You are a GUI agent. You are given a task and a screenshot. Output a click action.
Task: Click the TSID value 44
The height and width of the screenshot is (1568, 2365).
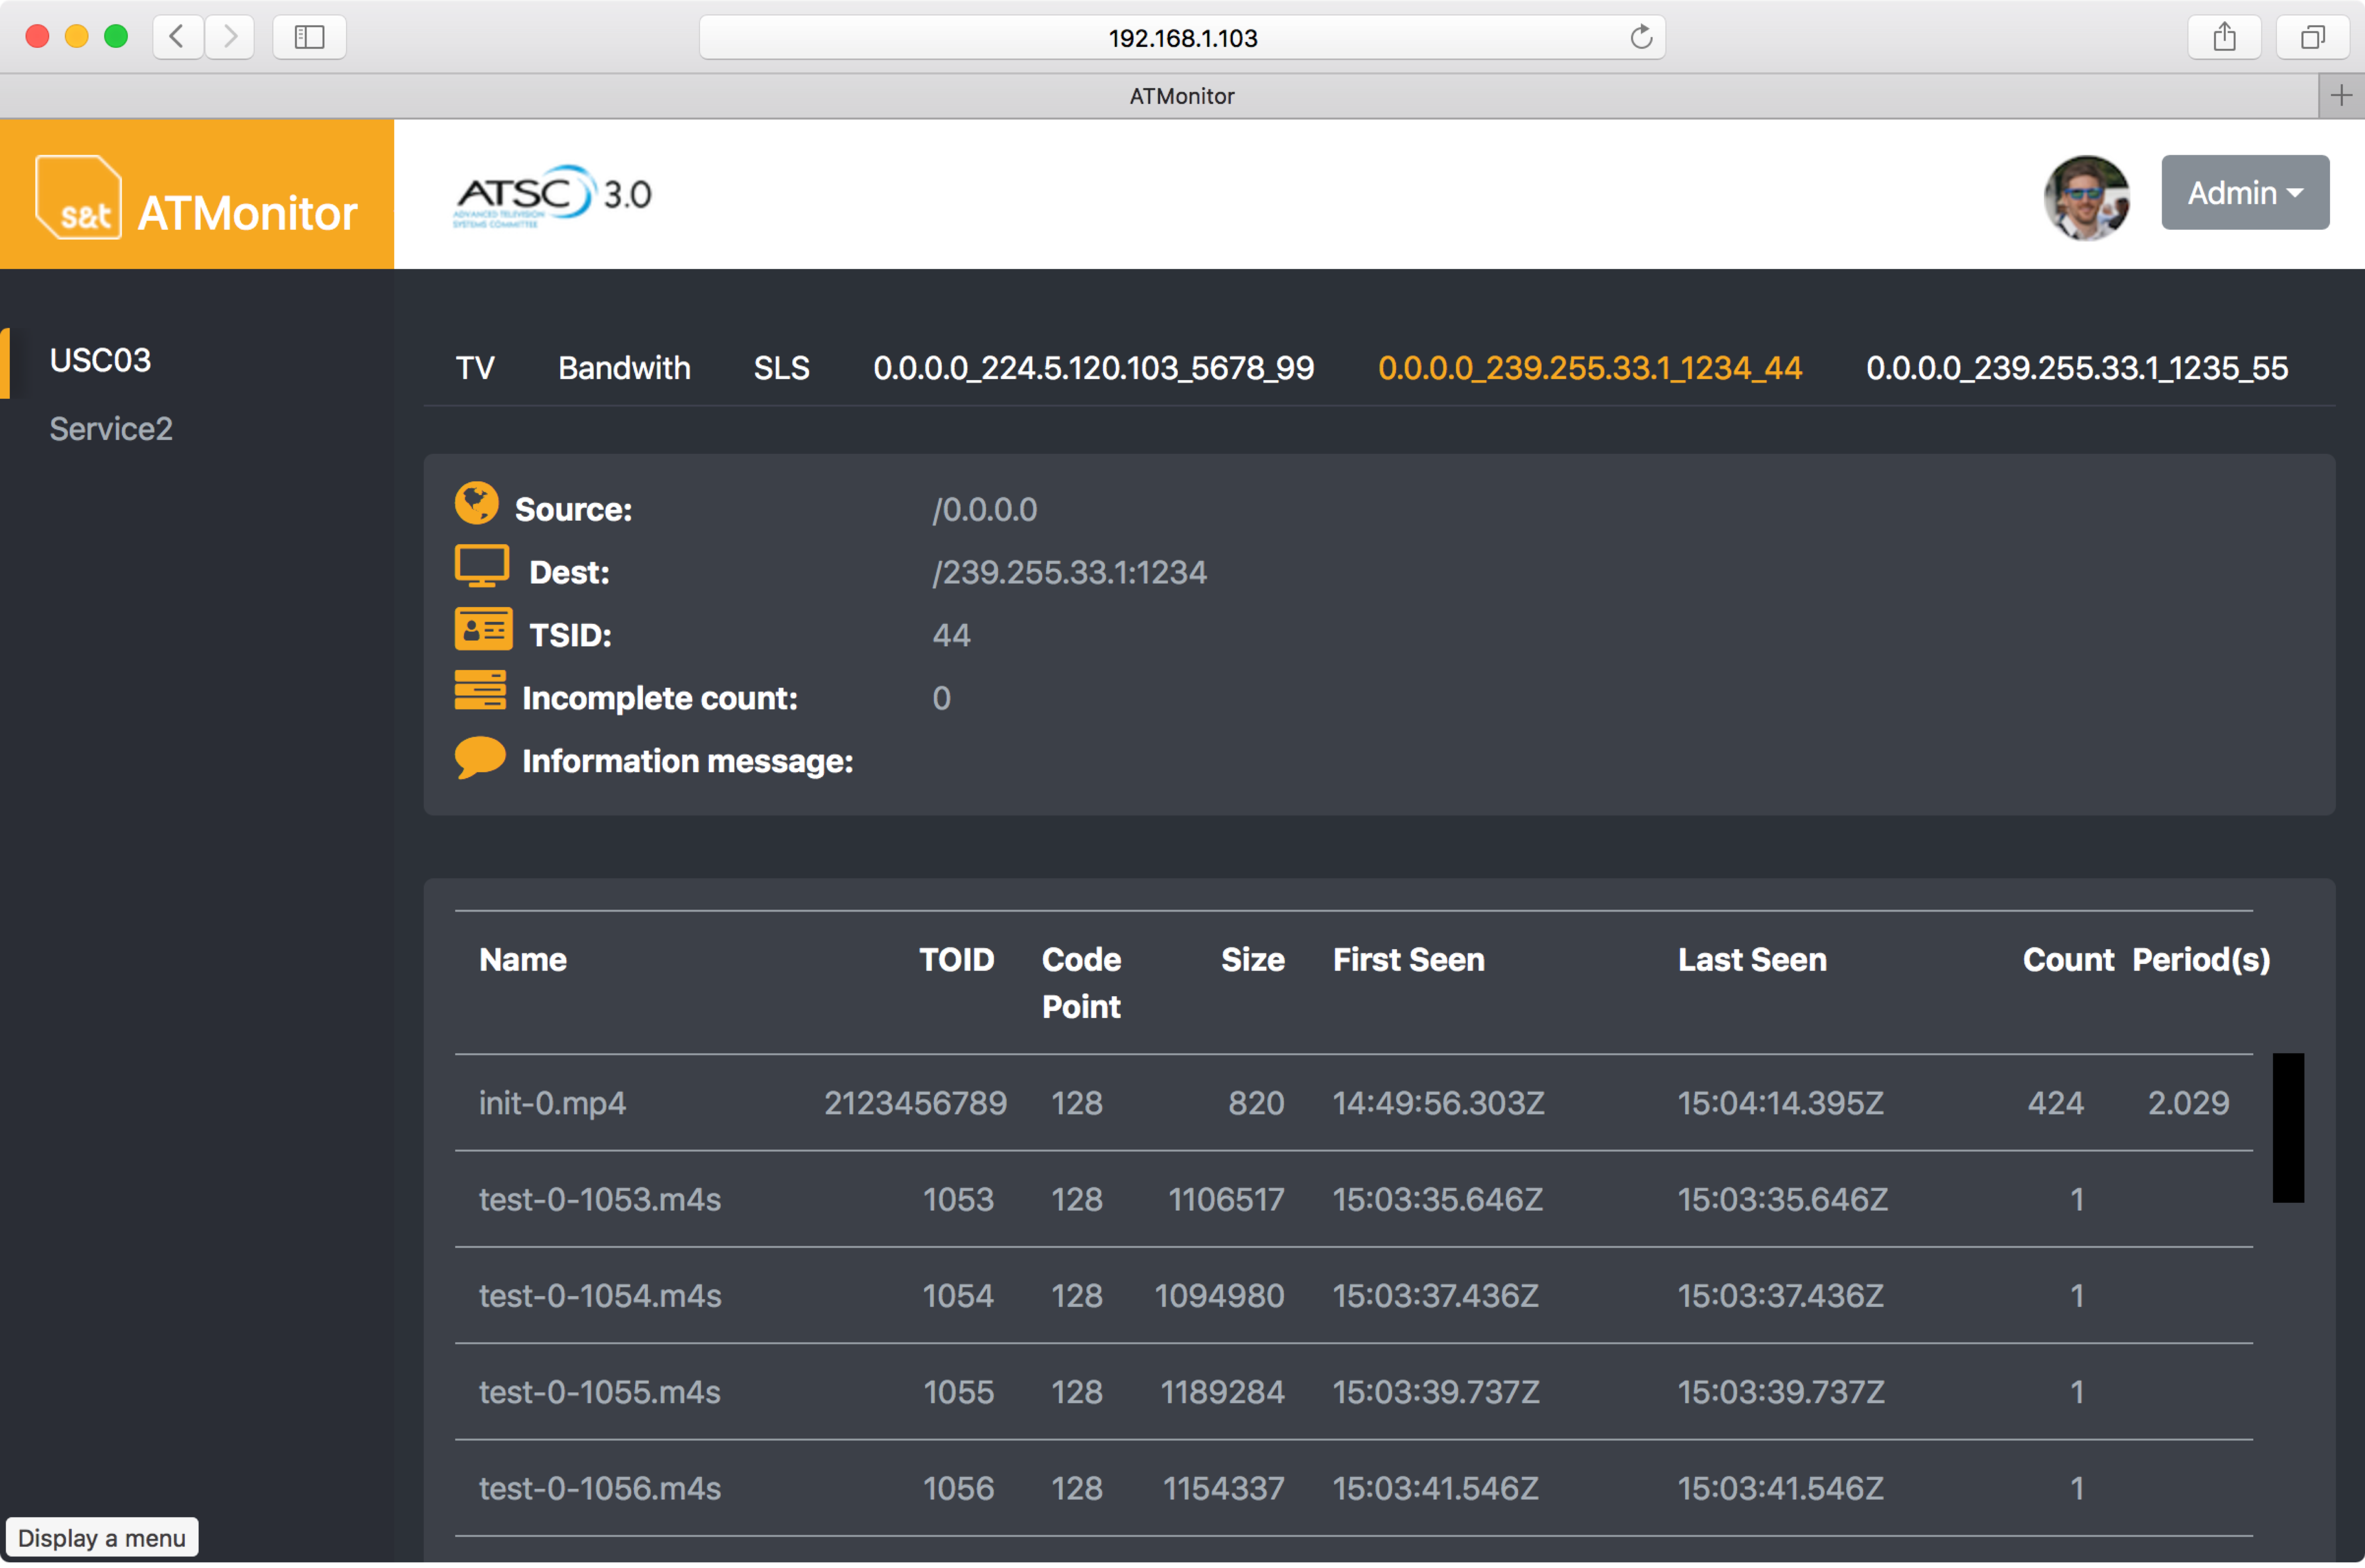951,636
